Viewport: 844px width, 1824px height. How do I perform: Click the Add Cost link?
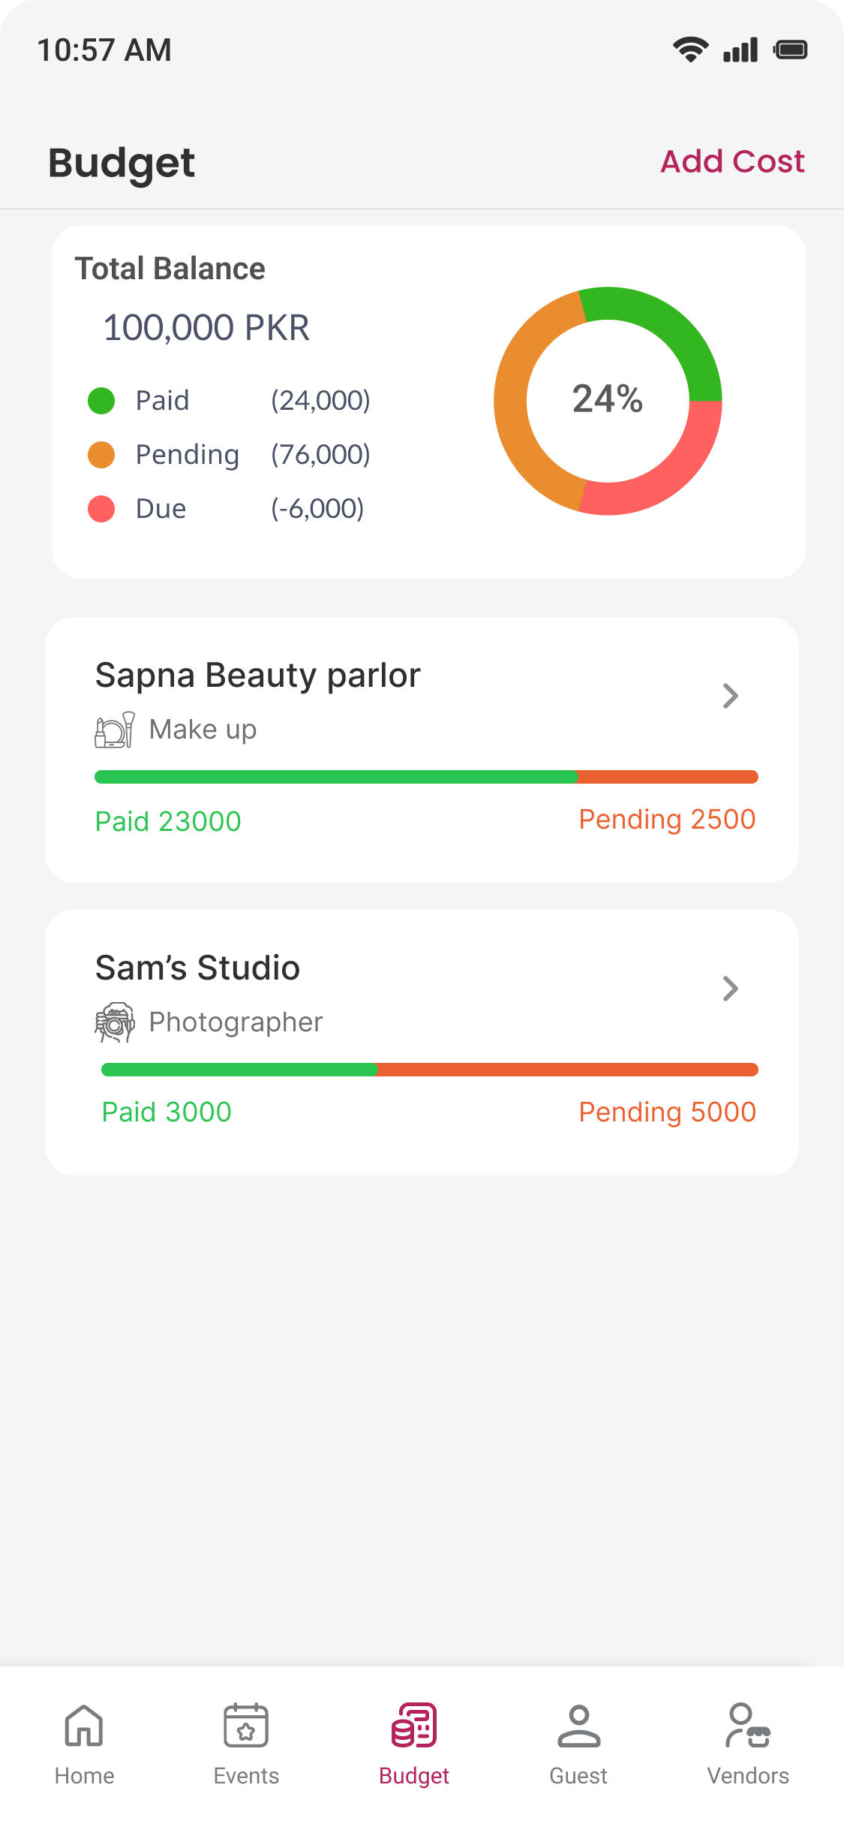tap(732, 161)
